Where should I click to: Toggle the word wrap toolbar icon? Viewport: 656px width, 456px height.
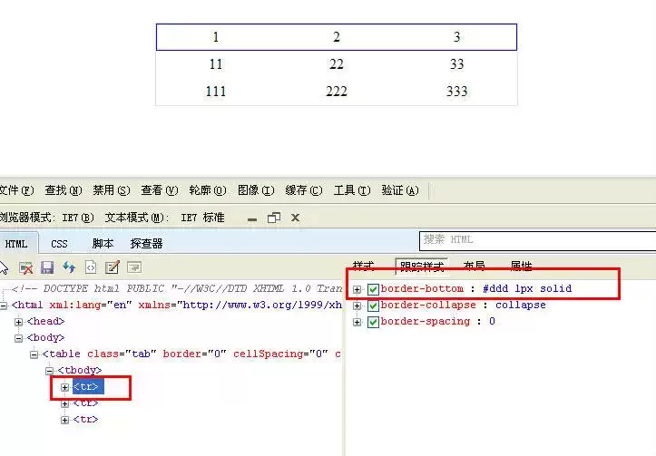pyautogui.click(x=134, y=267)
